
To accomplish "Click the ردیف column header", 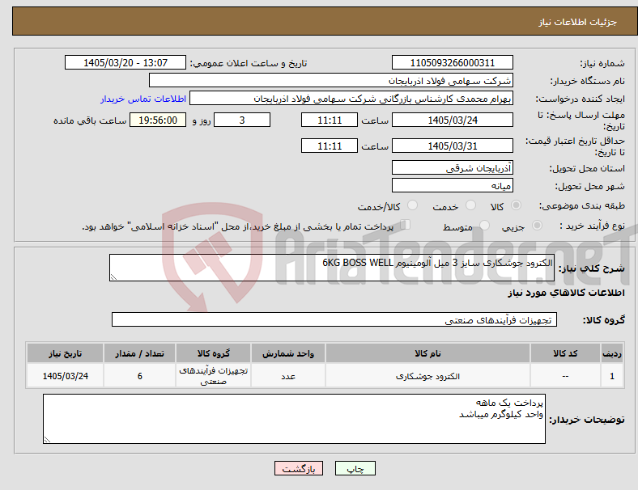I will pos(612,353).
